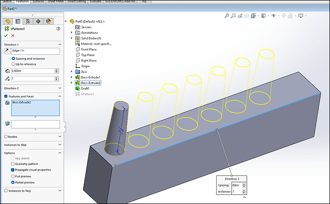Screen dimensions: 330x204
Task: Open the DisplayManager color ball tab
Action: (x=48, y=21)
